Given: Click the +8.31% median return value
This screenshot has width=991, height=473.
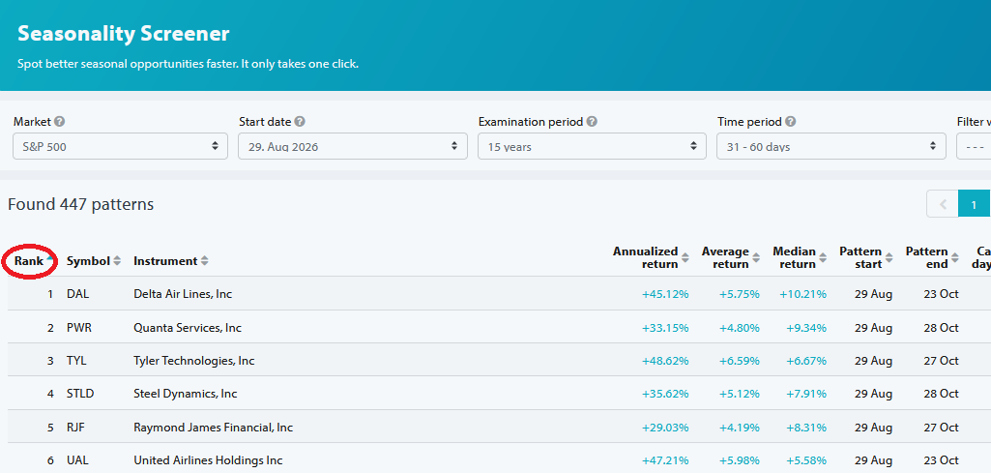Looking at the screenshot, I should [806, 428].
